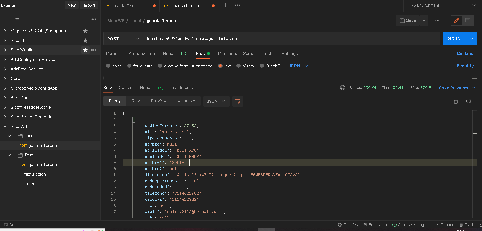This screenshot has width=482, height=231.
Task: Switch to Raw response view
Action: click(x=135, y=101)
